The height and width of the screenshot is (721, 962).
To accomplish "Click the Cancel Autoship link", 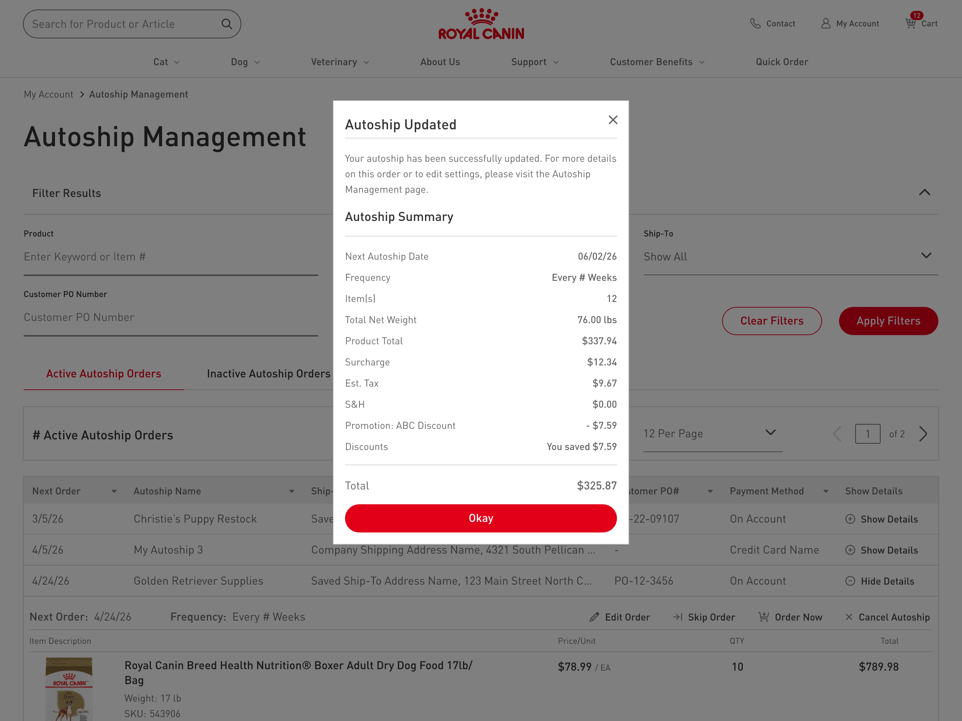I will 894,617.
